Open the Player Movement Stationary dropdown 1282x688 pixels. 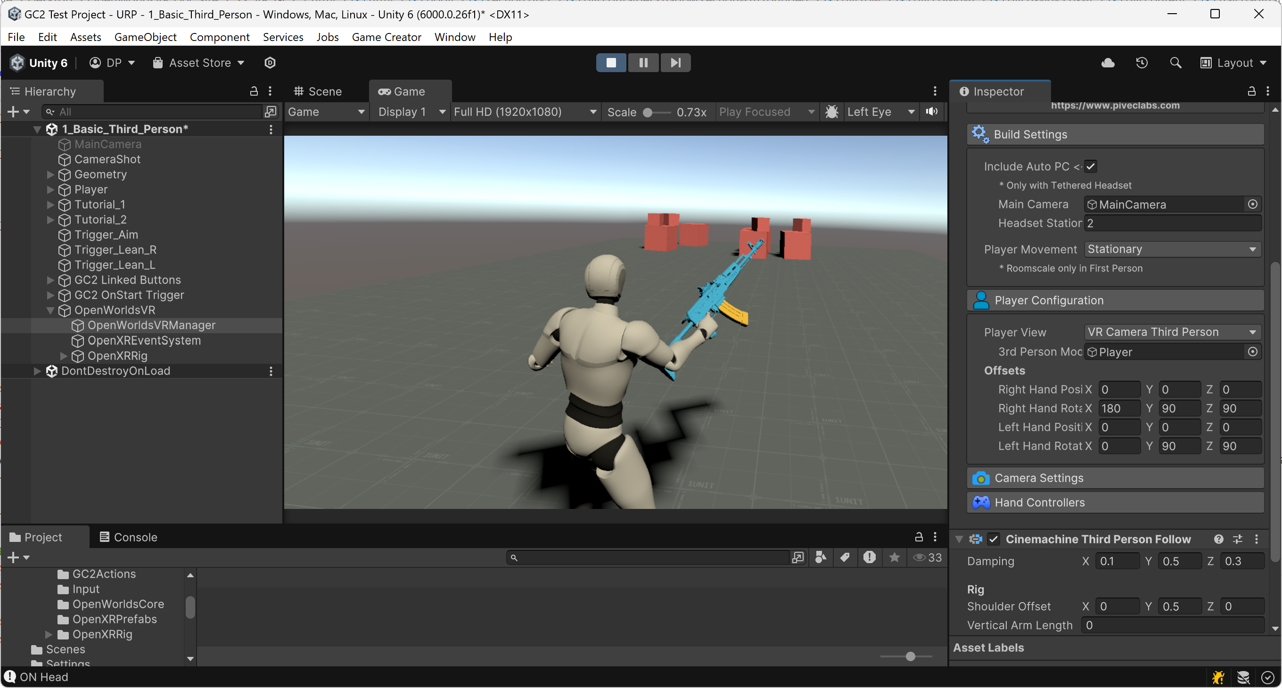(x=1172, y=249)
